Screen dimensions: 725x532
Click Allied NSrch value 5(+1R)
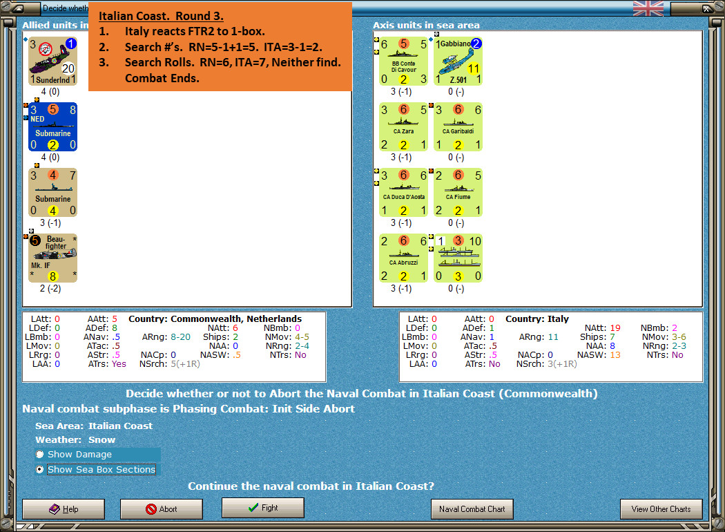tap(186, 364)
